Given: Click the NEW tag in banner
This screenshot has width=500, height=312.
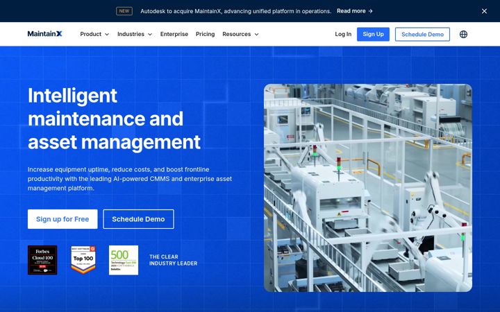Looking at the screenshot, I should (124, 11).
